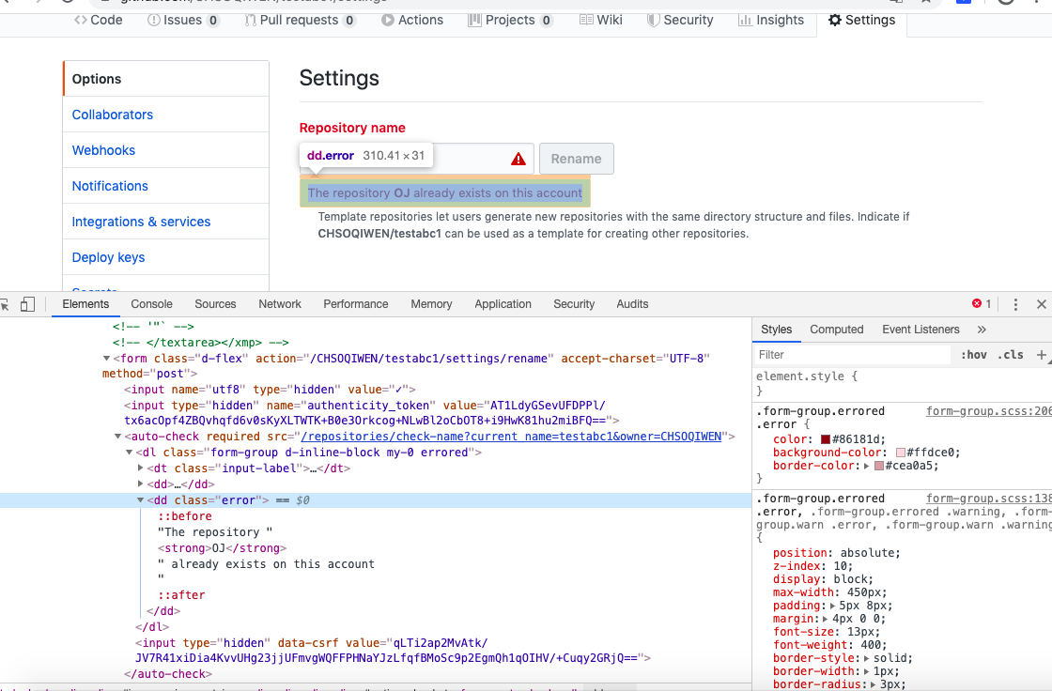The width and height of the screenshot is (1052, 691).
Task: Add new style rule plus icon
Action: pos(1042,355)
